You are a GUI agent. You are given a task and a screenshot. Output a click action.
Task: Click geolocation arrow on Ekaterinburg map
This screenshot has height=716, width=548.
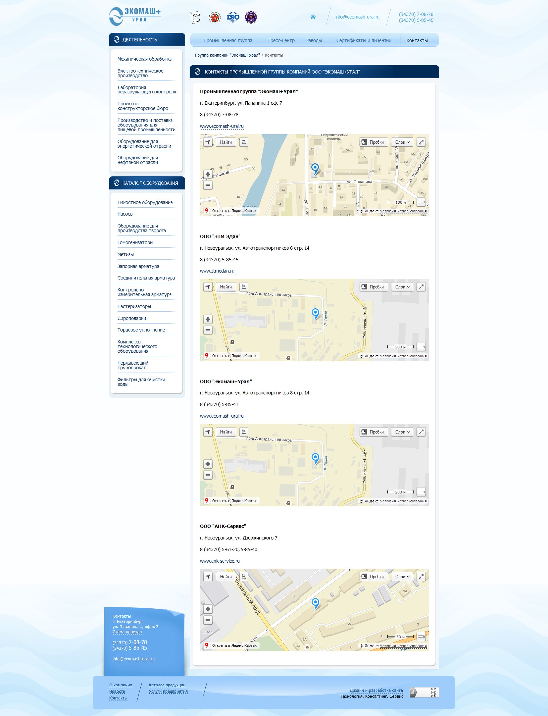[x=208, y=142]
